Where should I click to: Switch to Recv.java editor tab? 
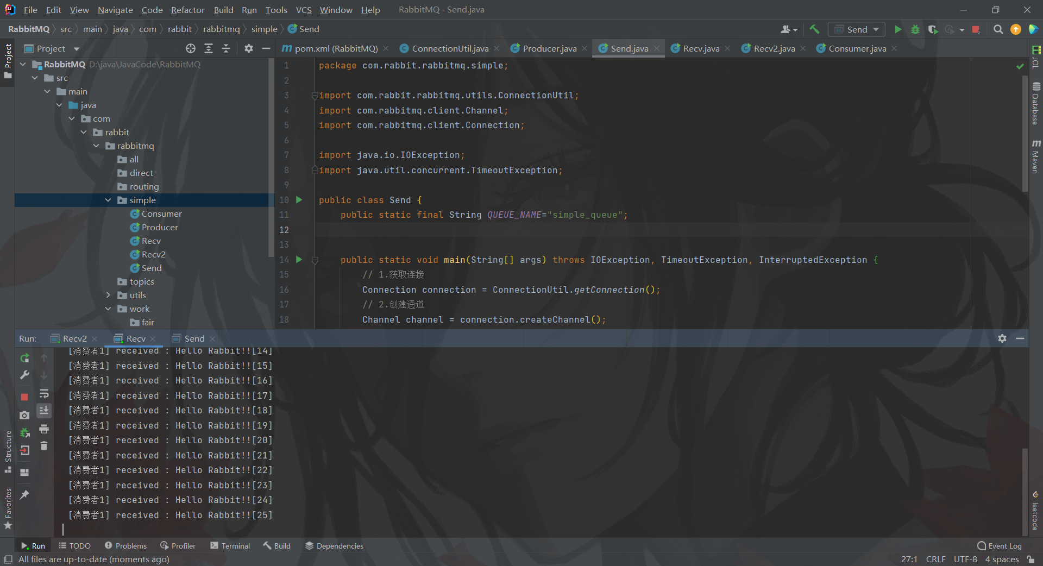pyautogui.click(x=701, y=48)
